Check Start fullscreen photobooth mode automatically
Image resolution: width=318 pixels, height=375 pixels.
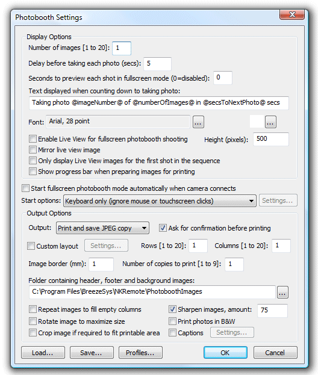pos(26,188)
